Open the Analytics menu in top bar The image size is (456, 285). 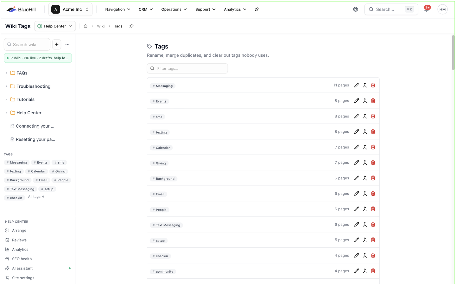coord(235,9)
